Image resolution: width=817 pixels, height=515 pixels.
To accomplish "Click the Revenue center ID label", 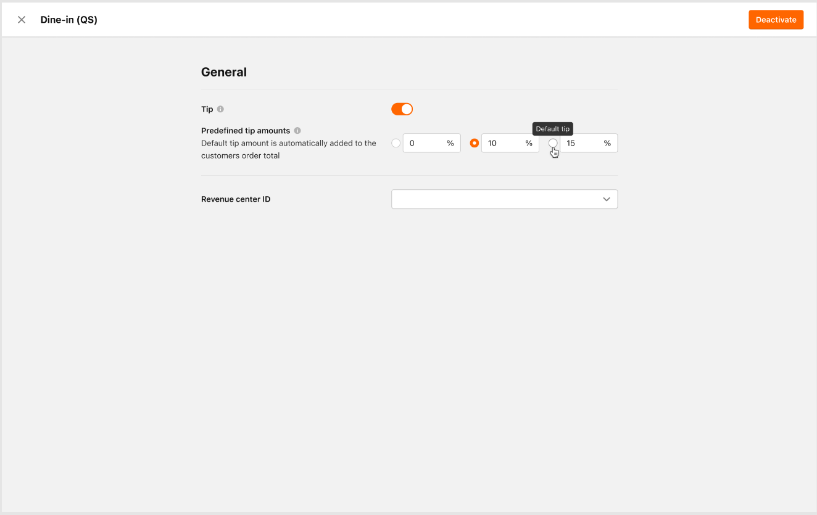I will (236, 199).
